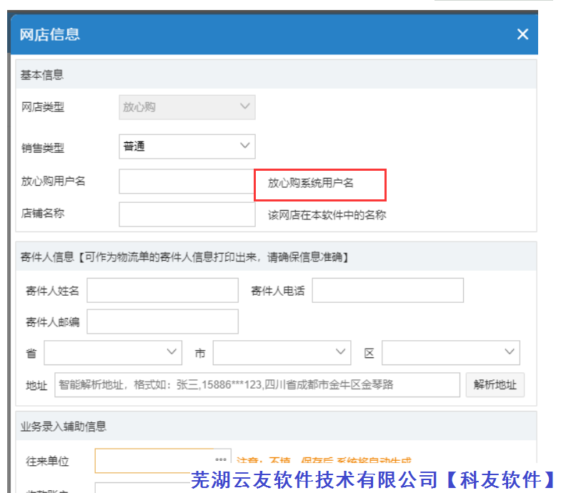561x493 pixels.
Task: Select the 寄件人姓名 input field
Action: pyautogui.click(x=162, y=290)
